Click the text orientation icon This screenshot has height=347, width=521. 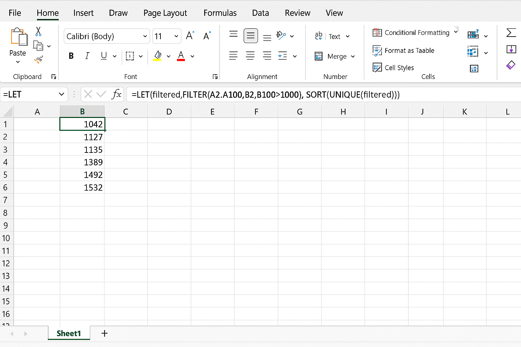click(281, 35)
